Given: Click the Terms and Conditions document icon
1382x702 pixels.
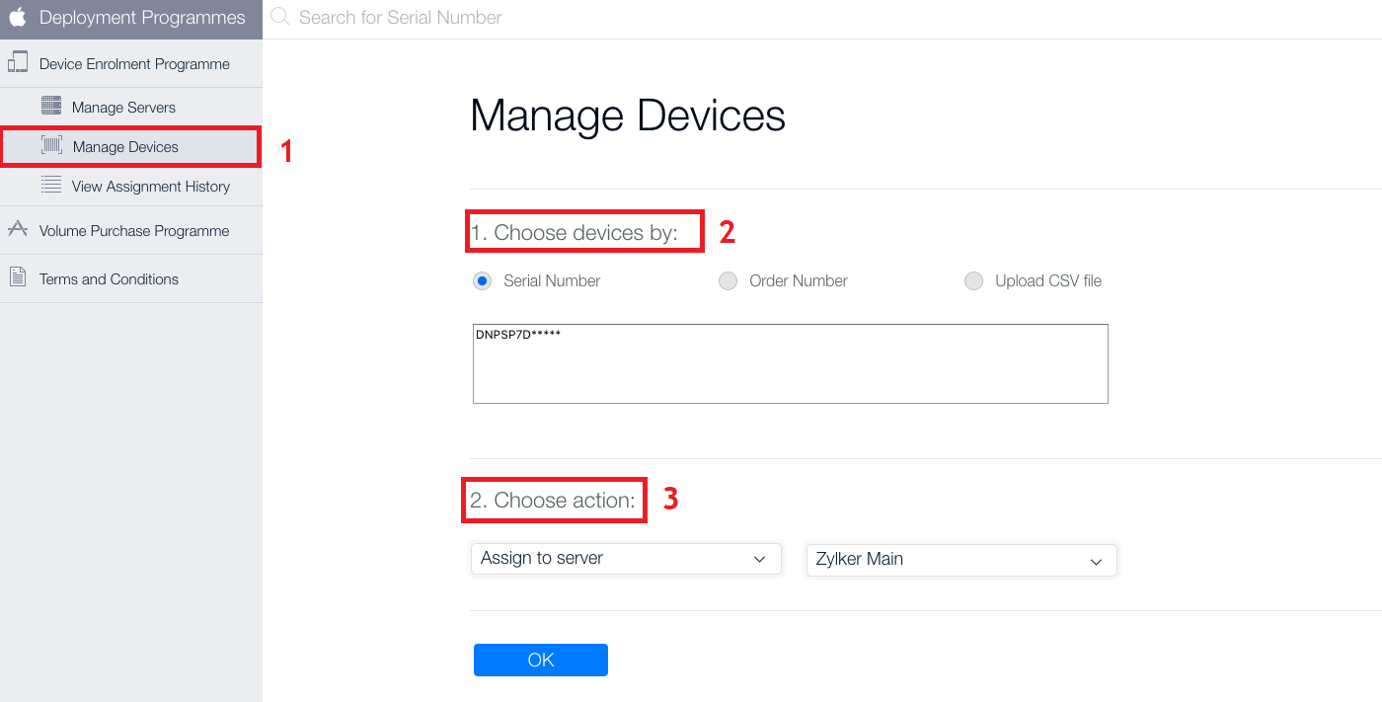Looking at the screenshot, I should [x=18, y=277].
